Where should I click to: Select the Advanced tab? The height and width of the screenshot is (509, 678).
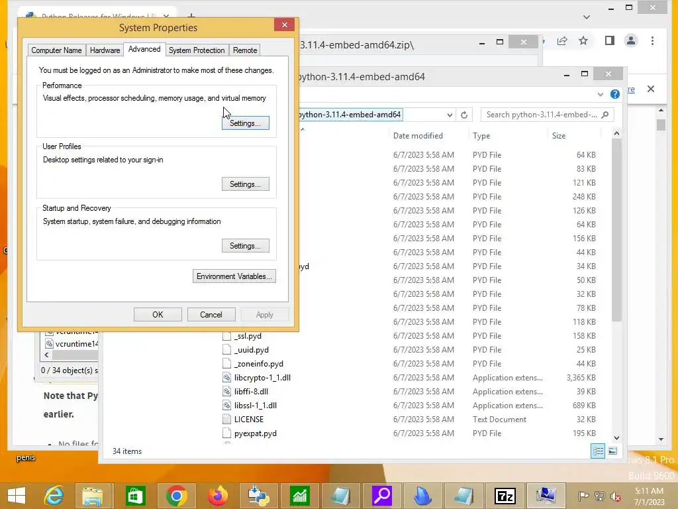[x=144, y=49]
